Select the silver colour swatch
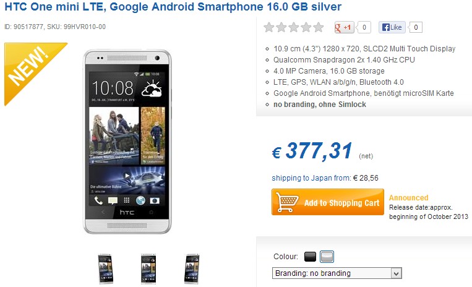This screenshot has width=472, height=287. (x=327, y=257)
